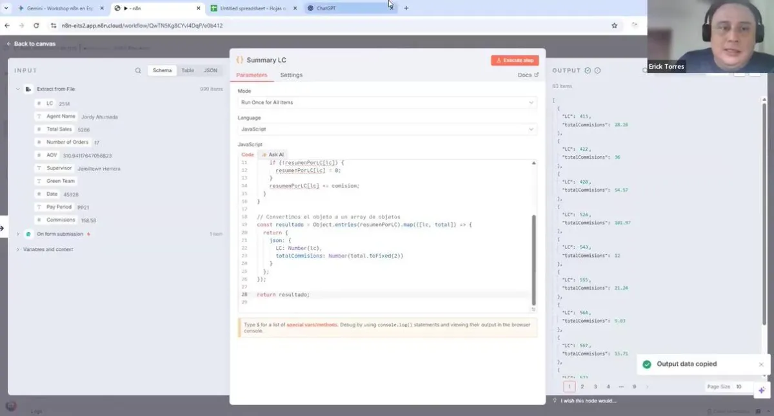Click the Back to canvas arrow link
This screenshot has height=416, width=774.
pos(30,44)
